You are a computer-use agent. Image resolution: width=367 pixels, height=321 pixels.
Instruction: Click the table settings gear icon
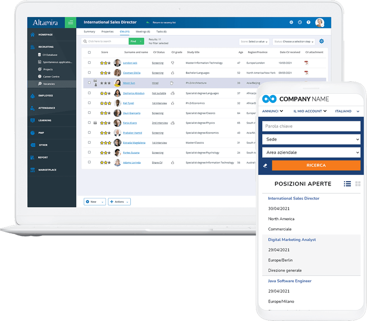click(322, 41)
